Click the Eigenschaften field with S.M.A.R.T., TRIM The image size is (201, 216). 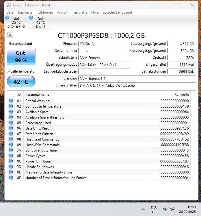[137, 86]
